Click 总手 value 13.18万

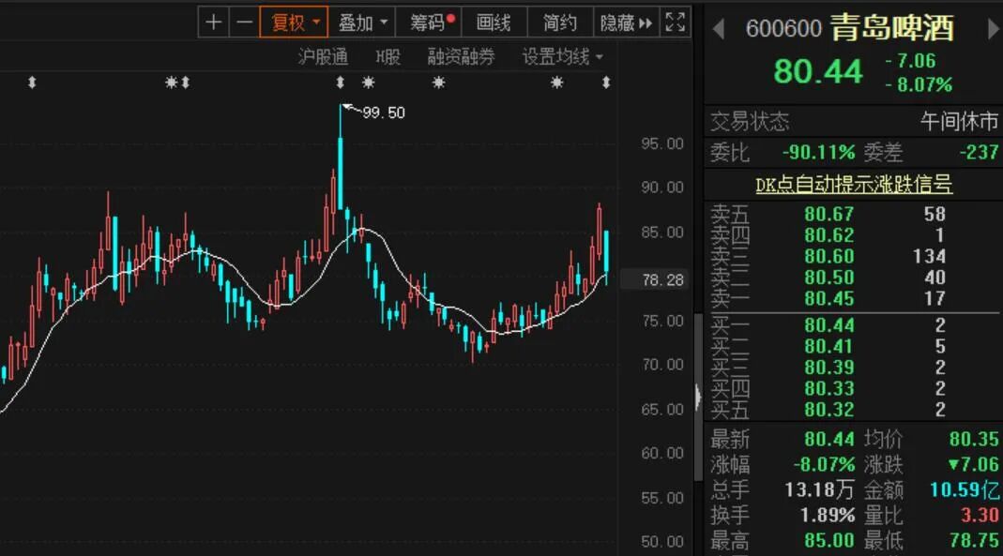819,489
